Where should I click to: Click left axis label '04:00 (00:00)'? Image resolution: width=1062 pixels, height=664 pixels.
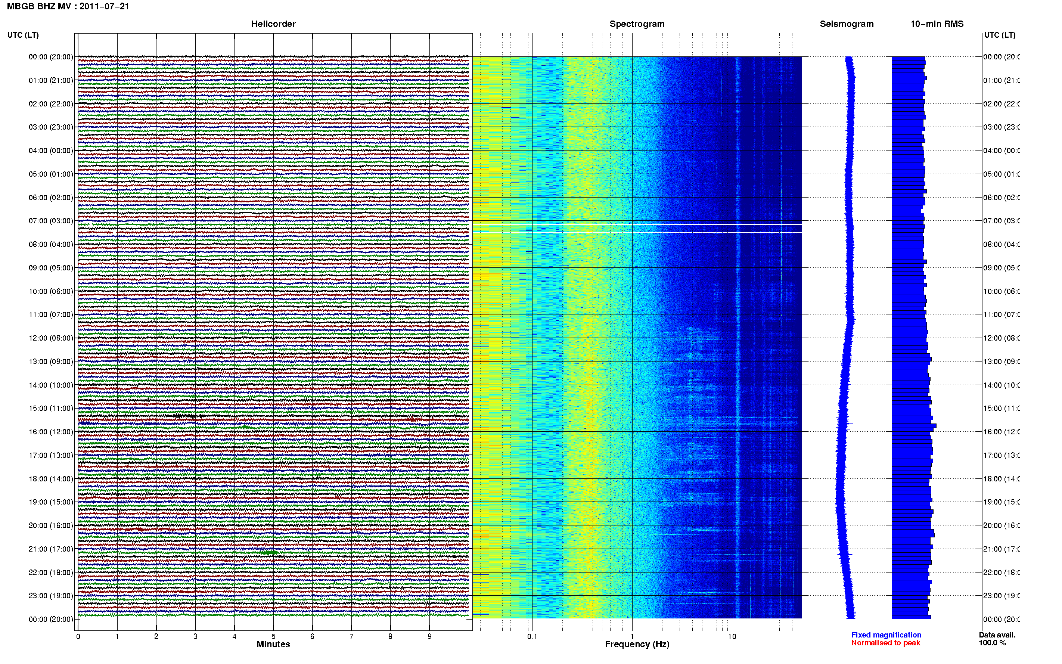click(x=51, y=151)
